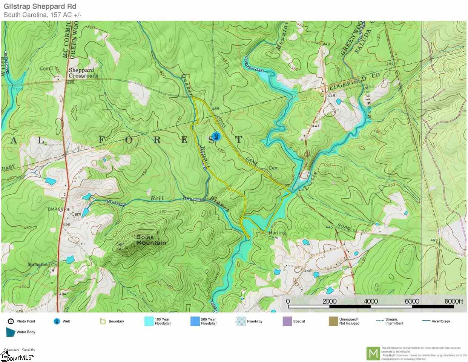Click the River/Creek legend line symbol
This screenshot has height=362, width=468.
(426, 321)
